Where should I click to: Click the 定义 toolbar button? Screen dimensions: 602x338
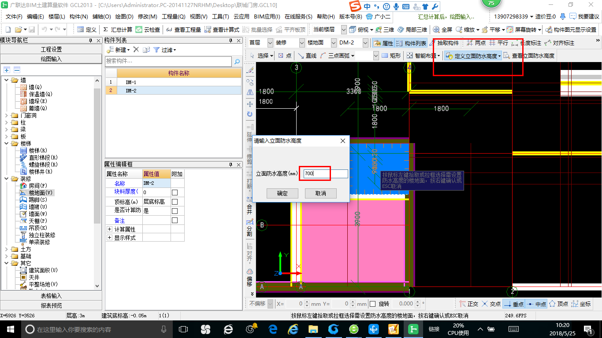point(86,29)
